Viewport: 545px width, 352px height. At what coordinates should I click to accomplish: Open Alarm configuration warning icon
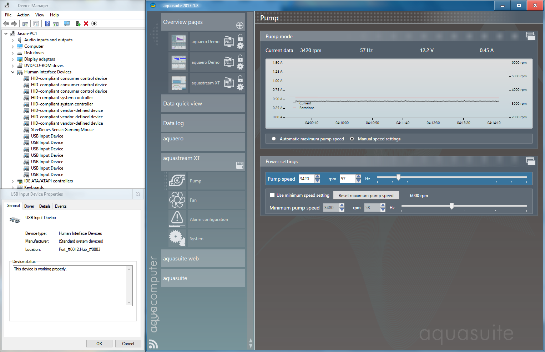177,219
